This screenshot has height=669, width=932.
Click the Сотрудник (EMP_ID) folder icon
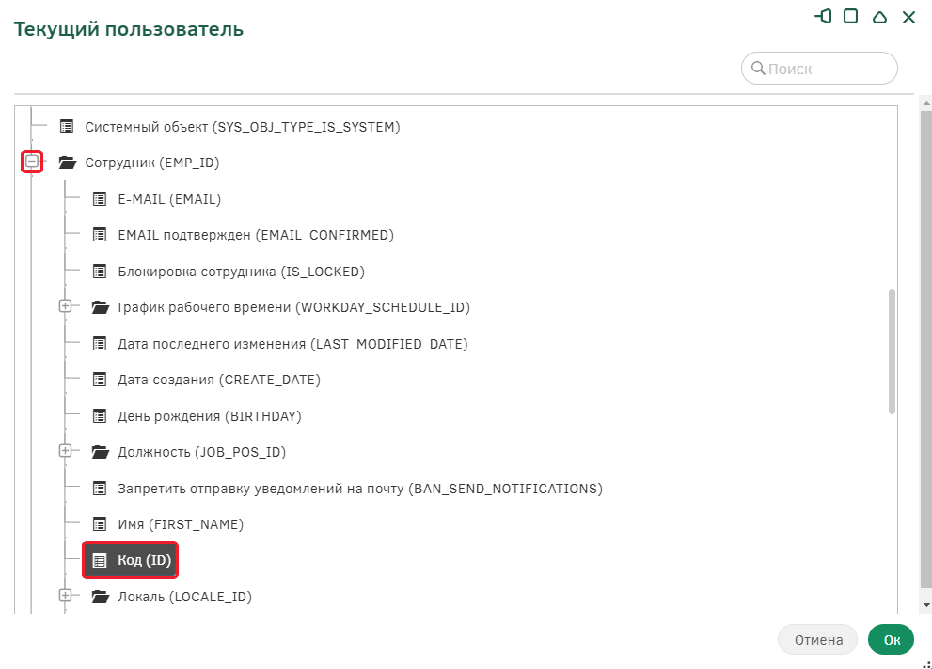click(x=68, y=163)
